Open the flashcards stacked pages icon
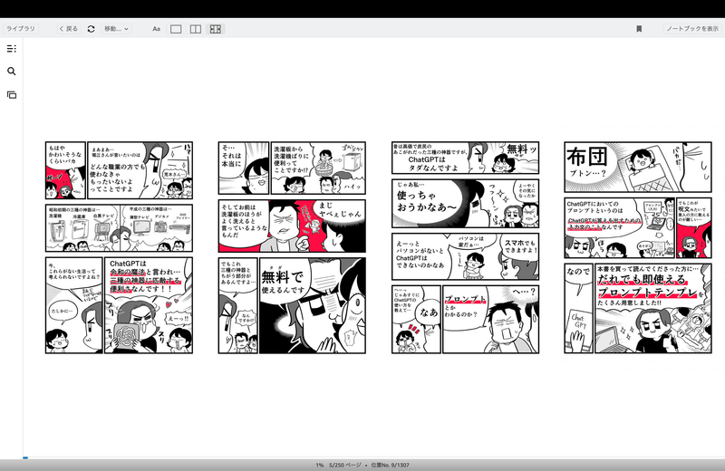Viewport: 725px width, 471px height. coord(12,95)
